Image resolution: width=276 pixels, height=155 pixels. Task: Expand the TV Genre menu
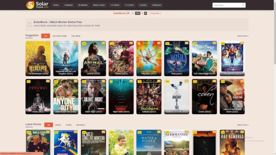click(x=129, y=5)
